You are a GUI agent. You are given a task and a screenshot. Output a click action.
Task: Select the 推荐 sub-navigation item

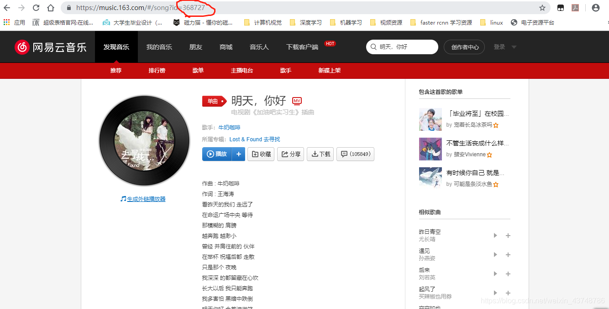pyautogui.click(x=116, y=71)
